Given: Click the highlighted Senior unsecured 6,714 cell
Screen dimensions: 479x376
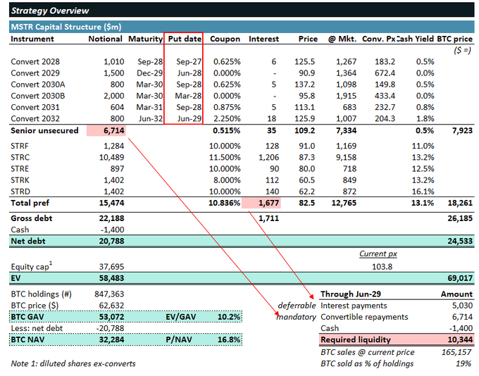Looking at the screenshot, I should pyautogui.click(x=106, y=130).
